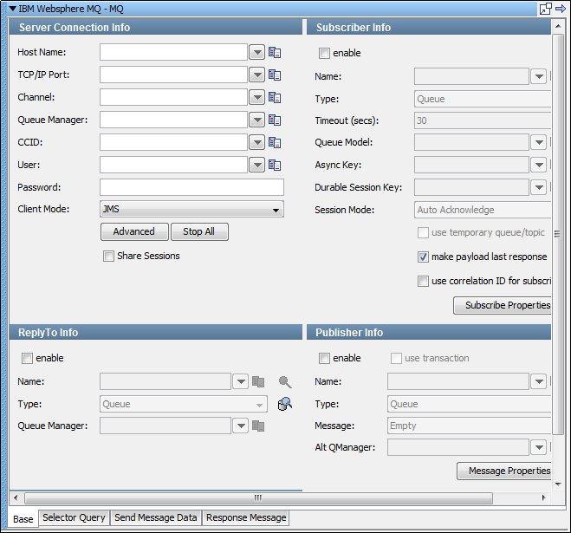Open ReplyTo Name dropdown arrow
571x533 pixels.
(x=241, y=382)
